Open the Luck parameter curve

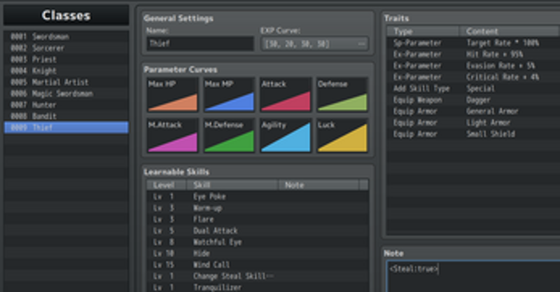(x=342, y=135)
